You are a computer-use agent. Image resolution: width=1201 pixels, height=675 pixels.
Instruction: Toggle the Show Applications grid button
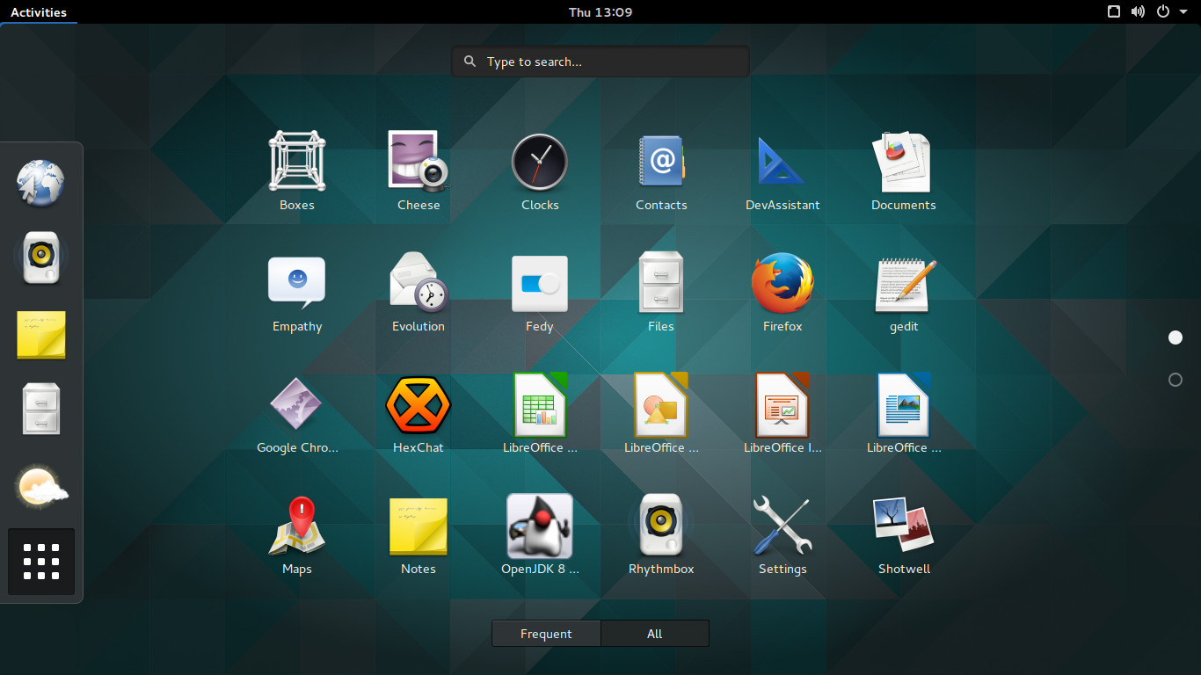point(41,562)
